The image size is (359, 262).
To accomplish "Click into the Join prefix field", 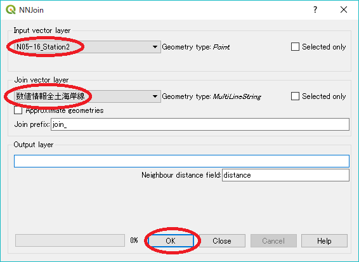I will [200, 124].
